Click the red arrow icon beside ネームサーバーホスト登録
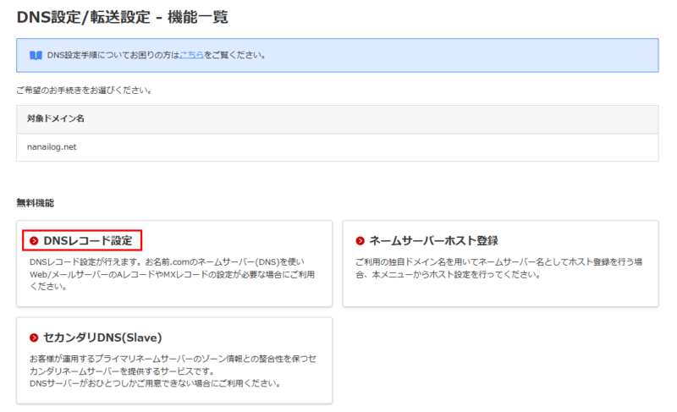 tap(361, 241)
